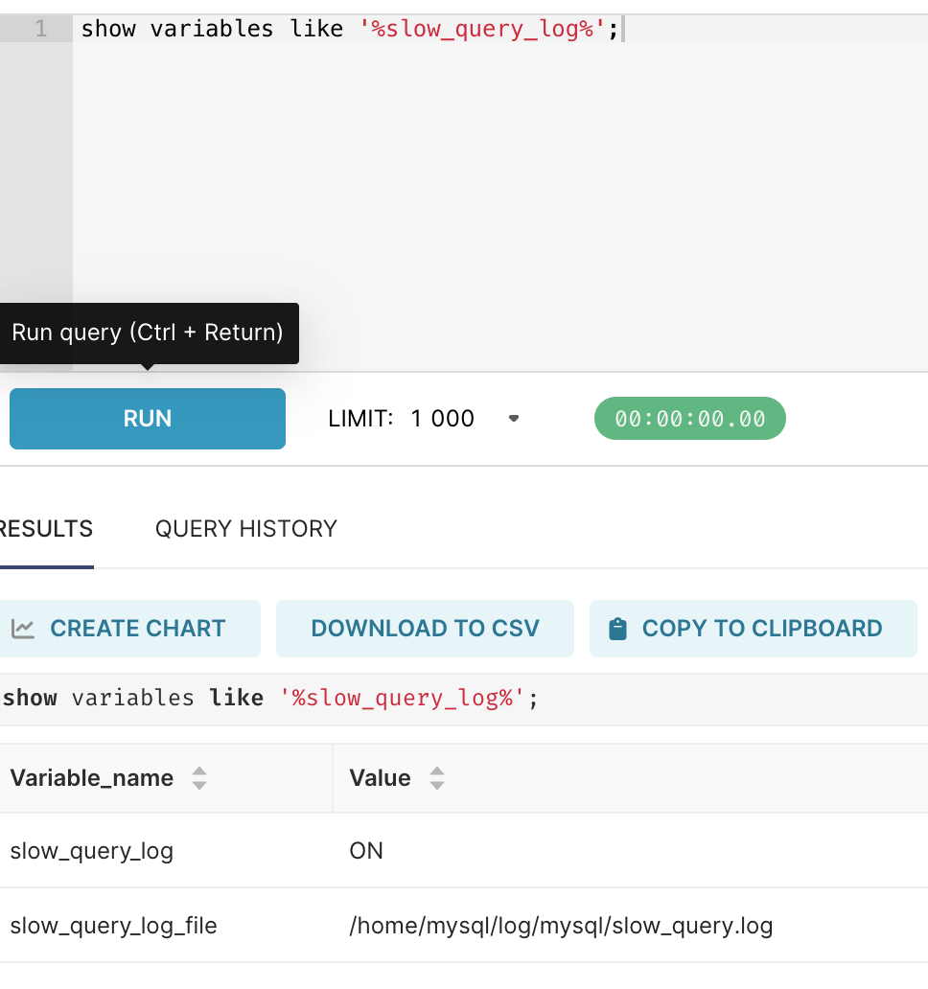Click the blue RUN button
The width and height of the screenshot is (928, 989).
pos(147,418)
